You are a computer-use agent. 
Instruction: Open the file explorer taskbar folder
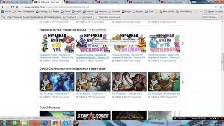(x=24, y=123)
